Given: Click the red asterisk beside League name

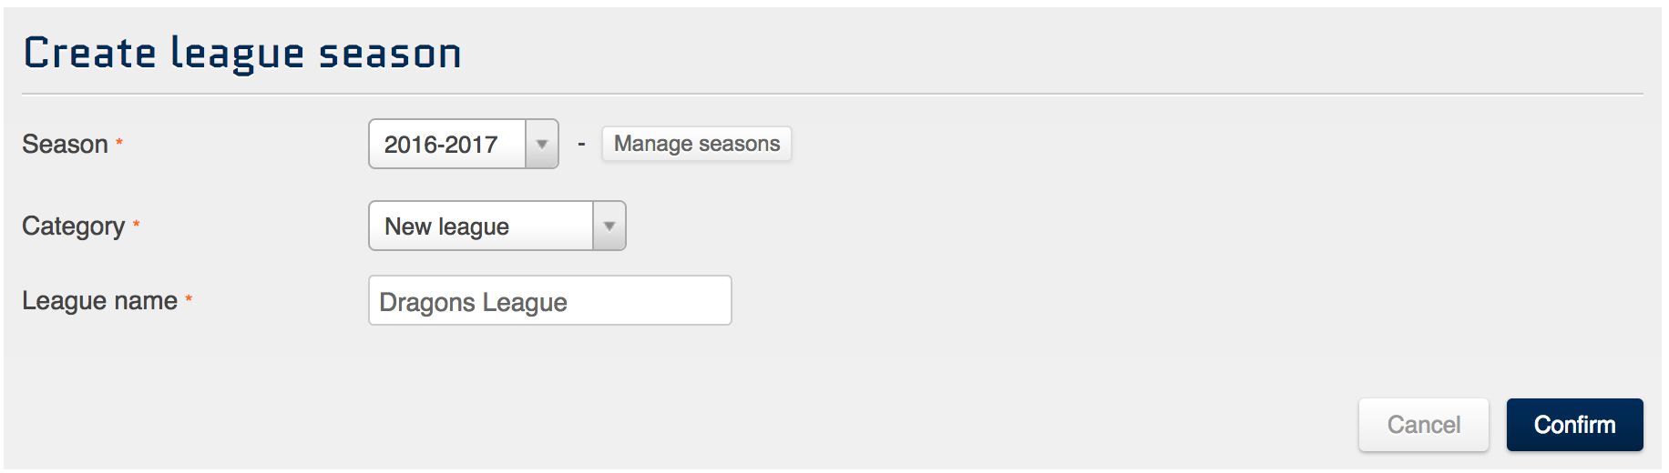Looking at the screenshot, I should tap(189, 298).
